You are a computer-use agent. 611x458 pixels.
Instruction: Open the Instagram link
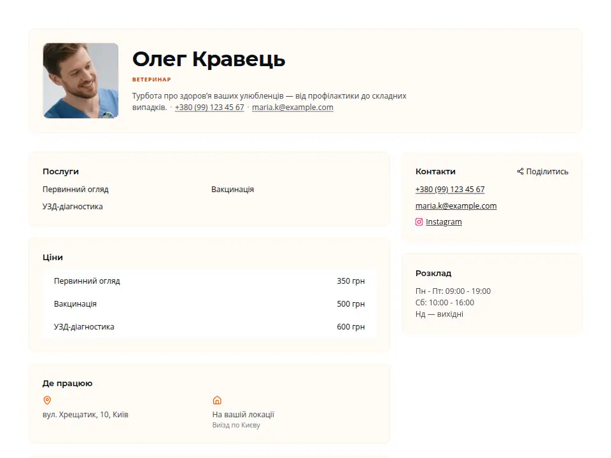[x=444, y=222]
